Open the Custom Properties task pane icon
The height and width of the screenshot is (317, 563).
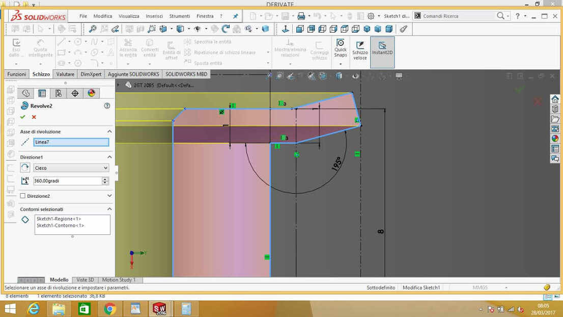coord(555,149)
